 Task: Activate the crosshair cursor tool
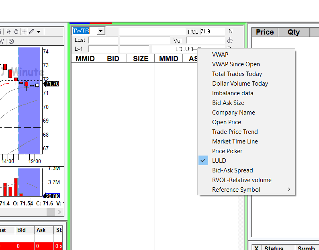click(x=24, y=31)
